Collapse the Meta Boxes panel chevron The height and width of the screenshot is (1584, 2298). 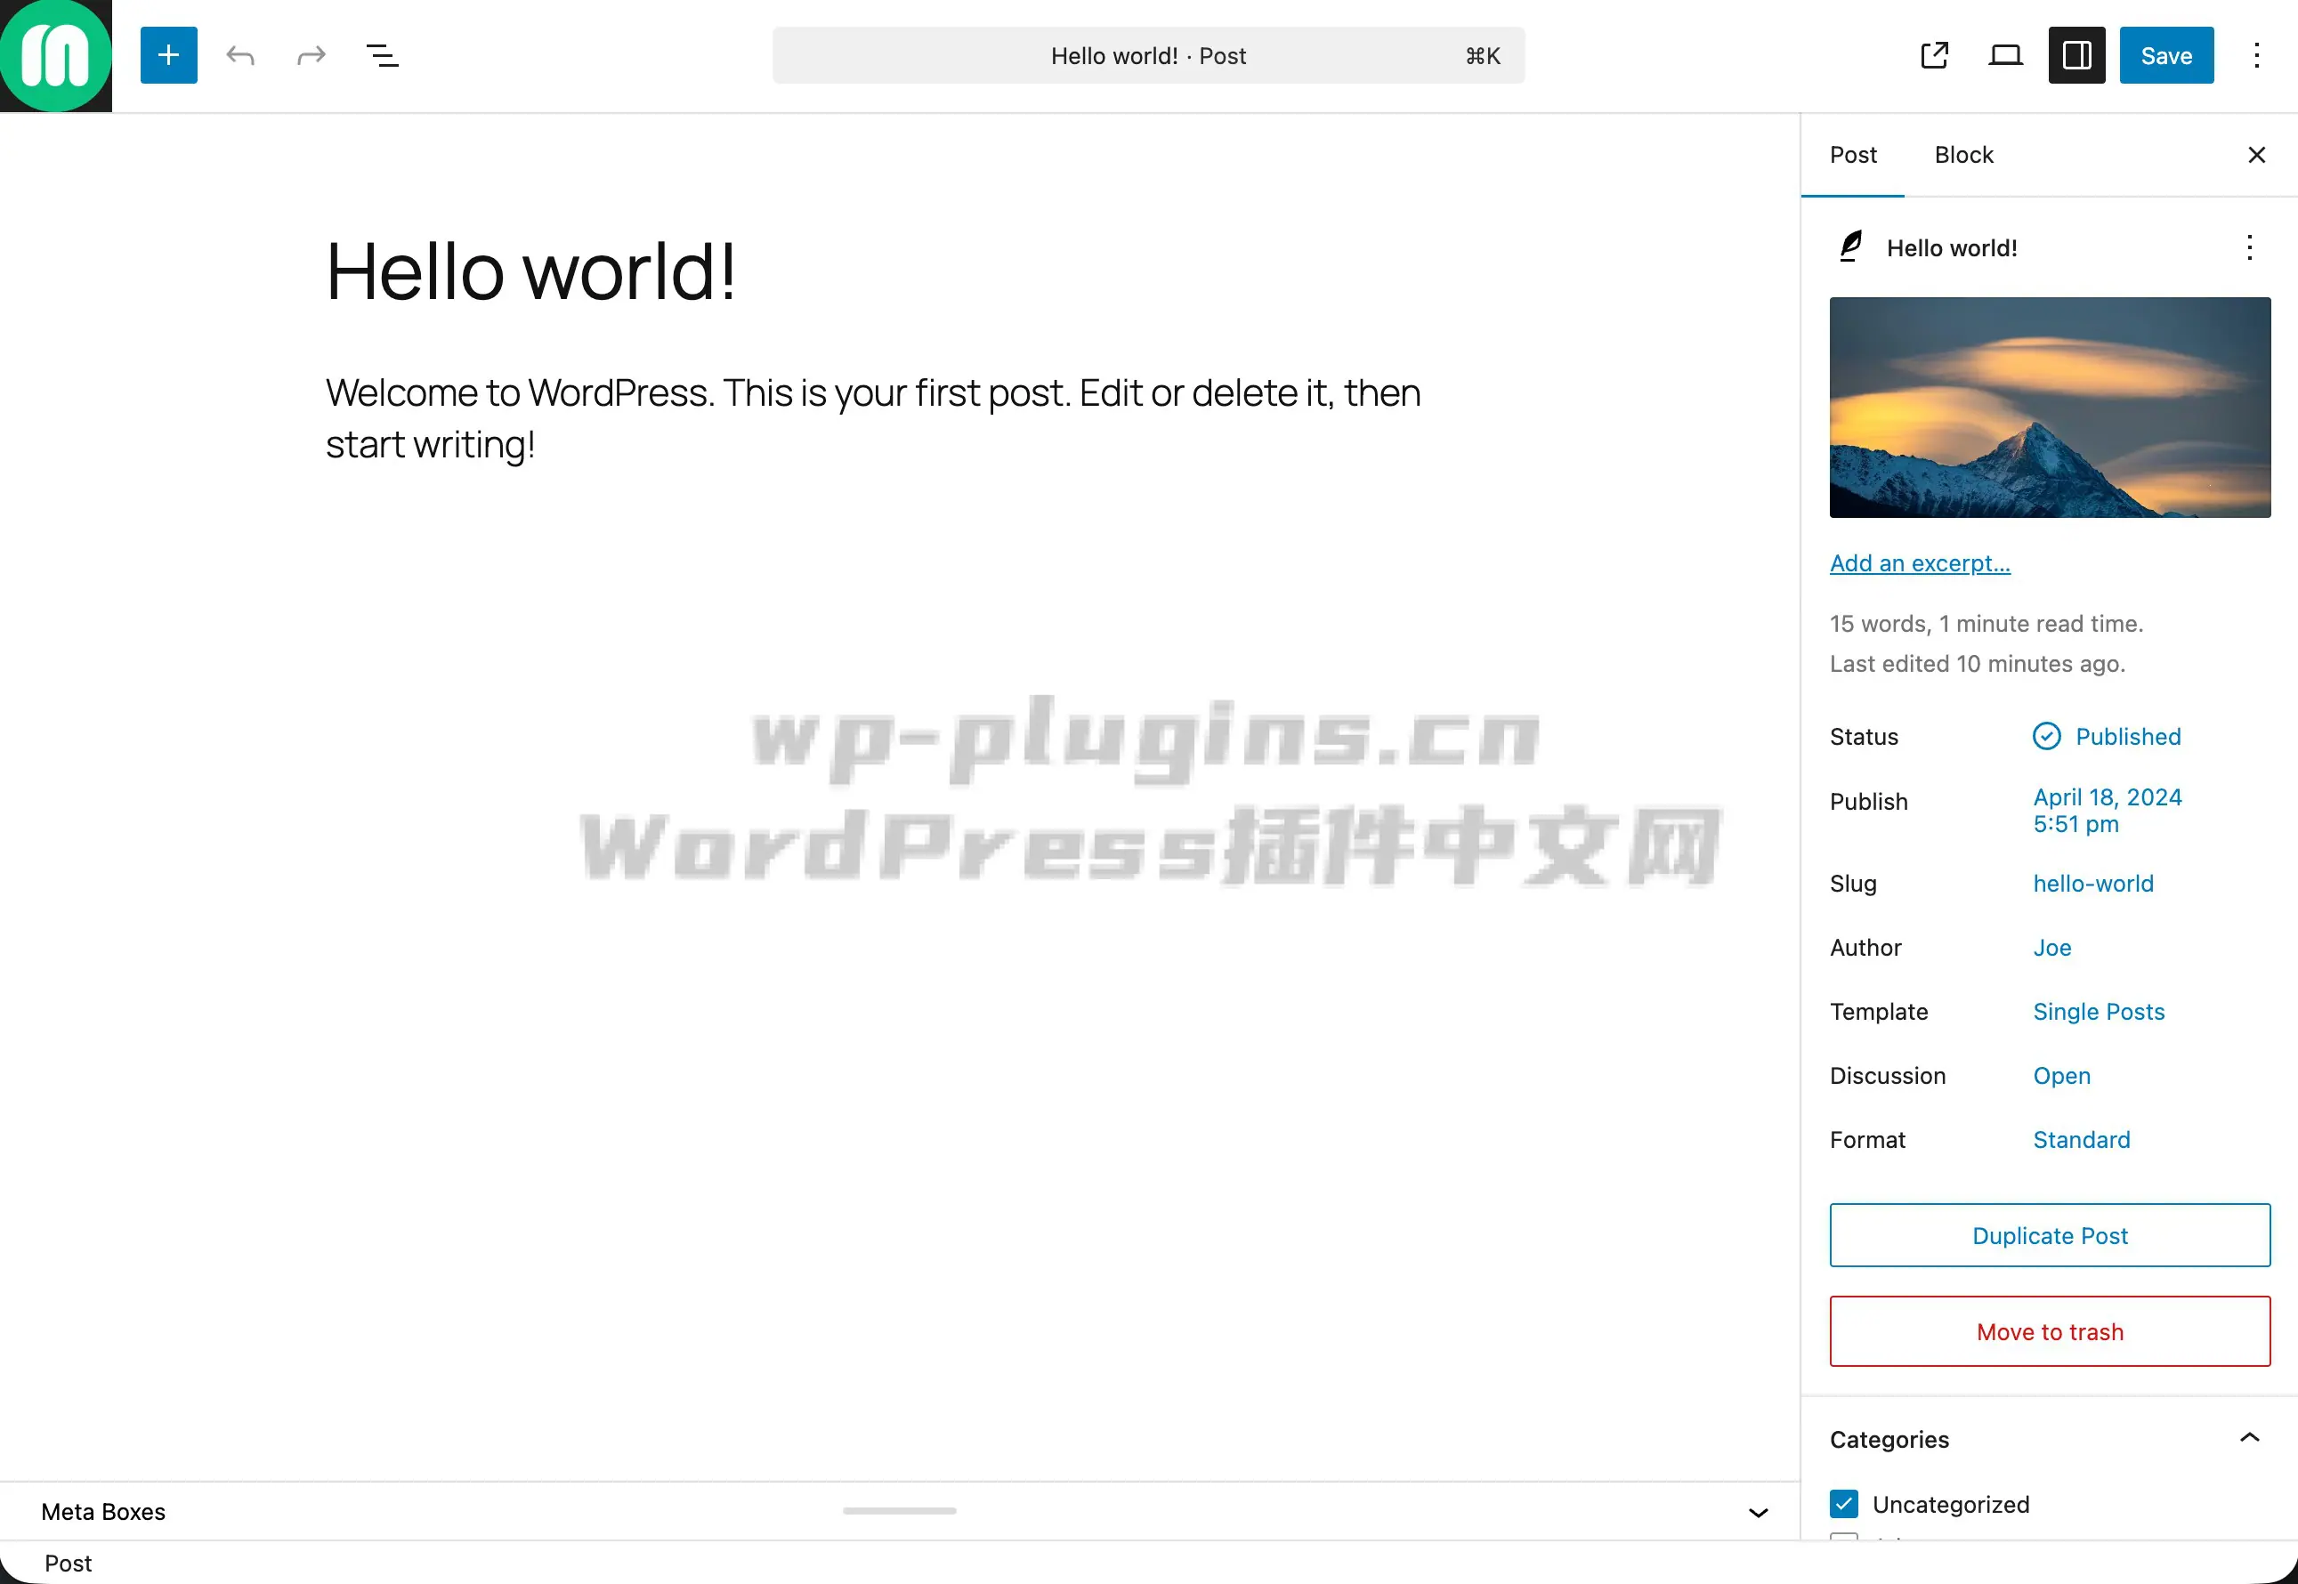coord(1758,1513)
